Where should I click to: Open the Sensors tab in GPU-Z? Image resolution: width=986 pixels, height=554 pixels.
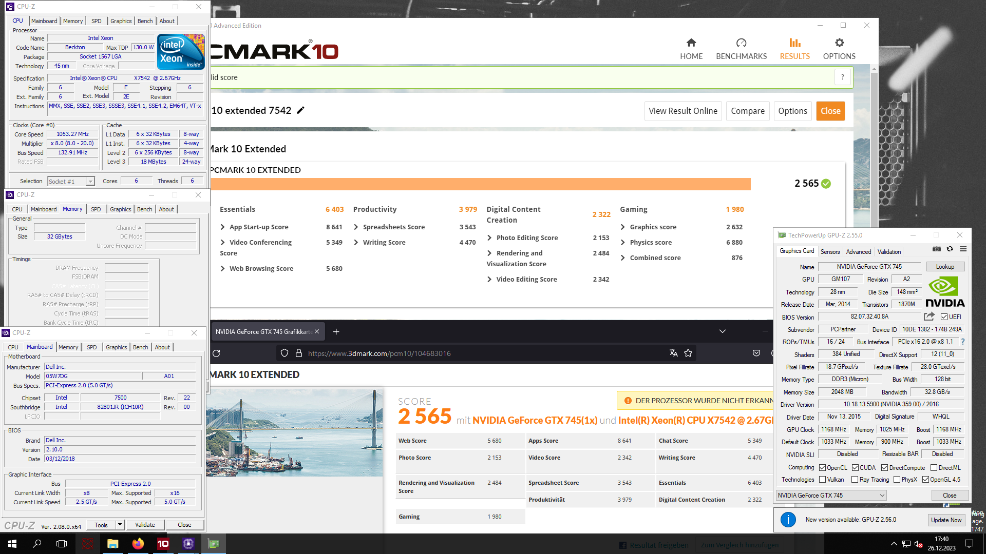point(830,251)
